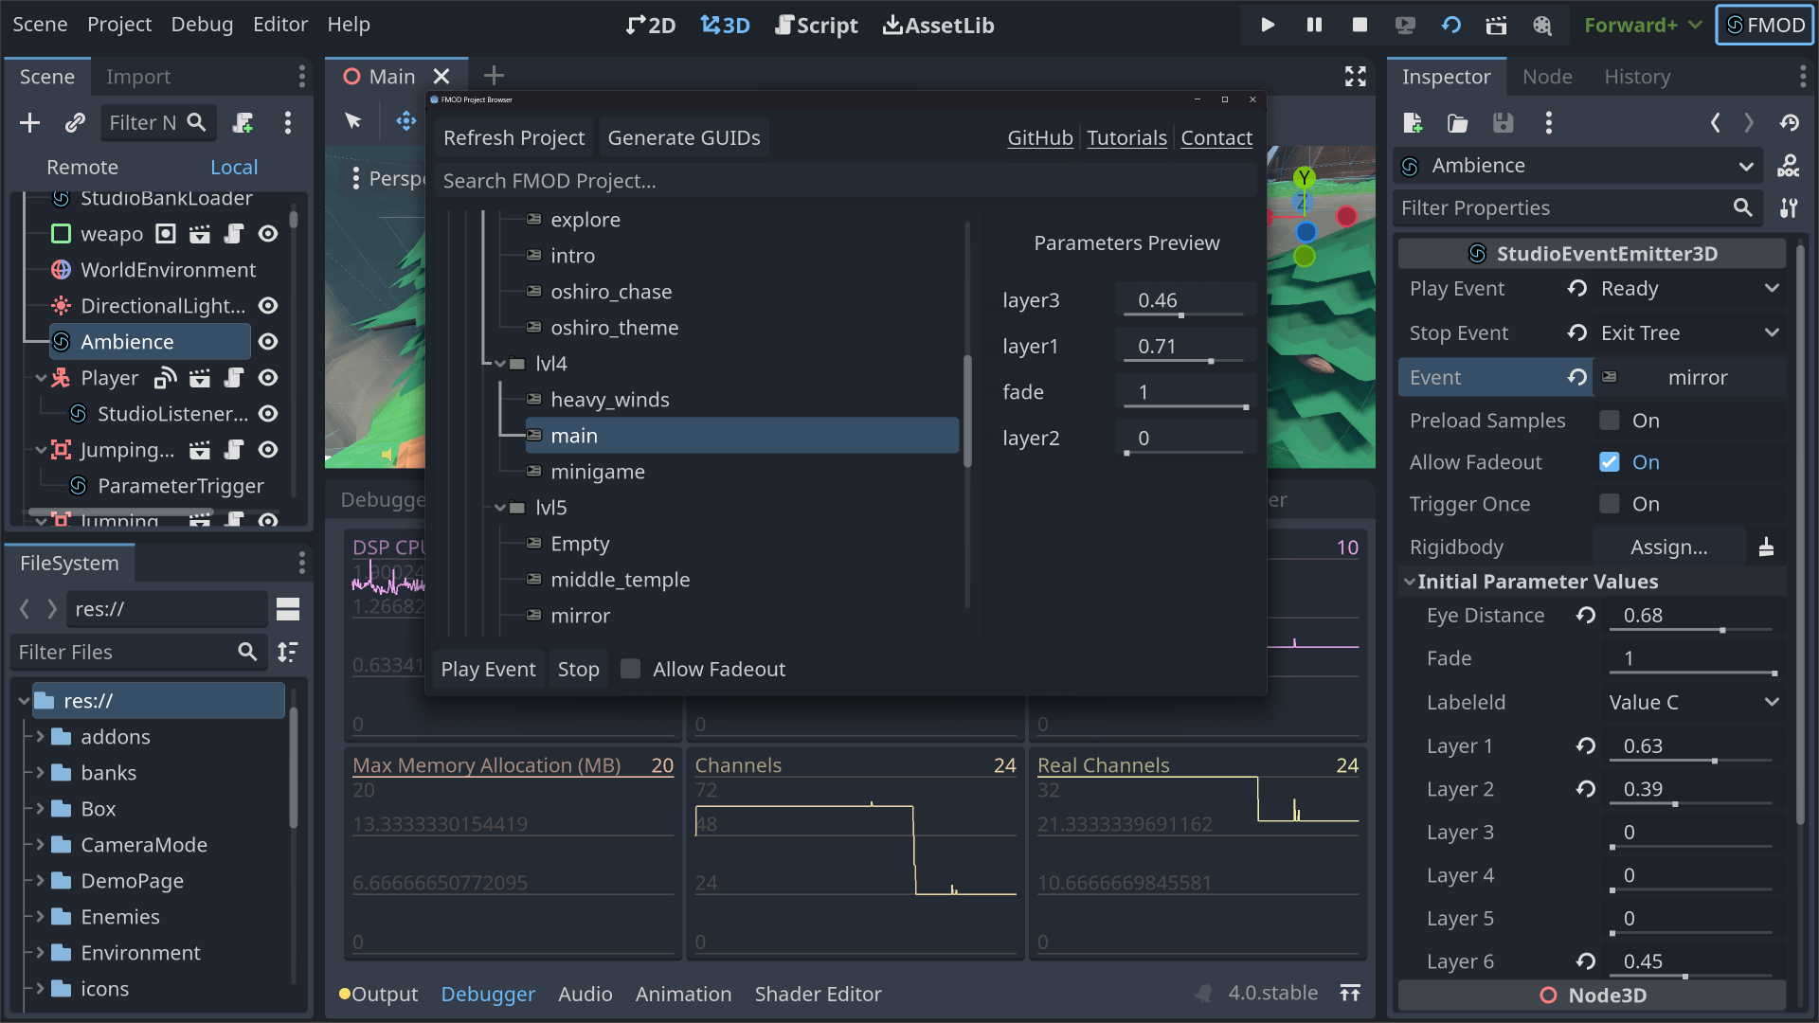
Task: Open the Play Event dropdown set to Ready
Action: pyautogui.click(x=1689, y=288)
